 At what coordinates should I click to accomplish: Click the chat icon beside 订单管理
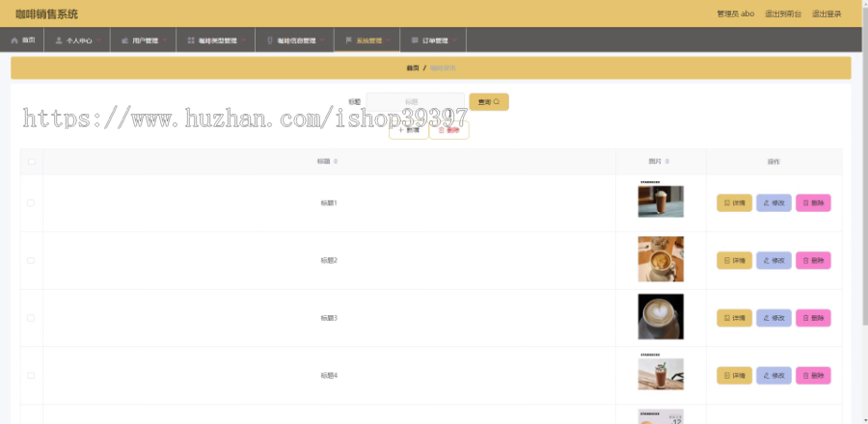(x=415, y=40)
